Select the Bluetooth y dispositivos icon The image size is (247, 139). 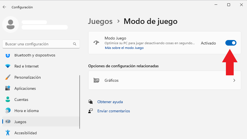click(8, 55)
